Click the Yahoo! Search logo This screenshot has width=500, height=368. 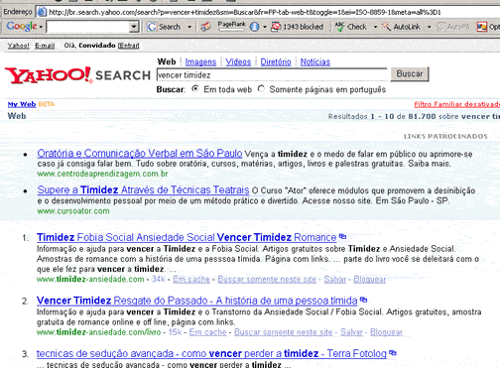click(x=77, y=75)
